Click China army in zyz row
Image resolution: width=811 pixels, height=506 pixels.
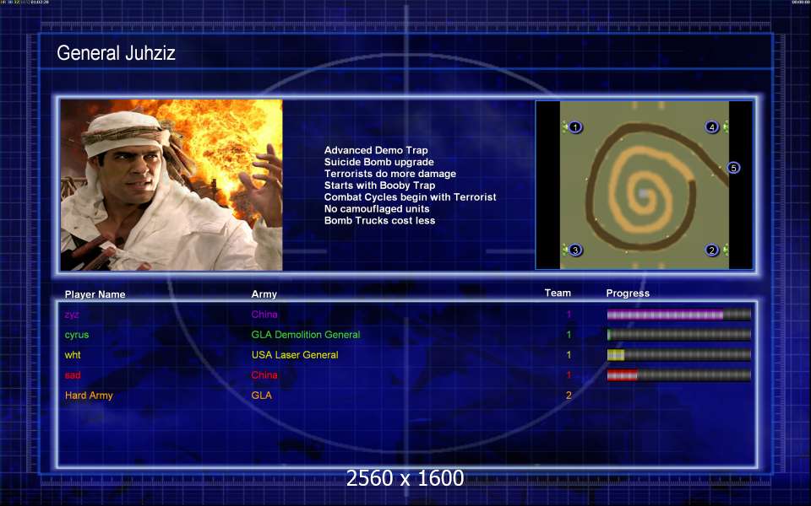point(264,315)
